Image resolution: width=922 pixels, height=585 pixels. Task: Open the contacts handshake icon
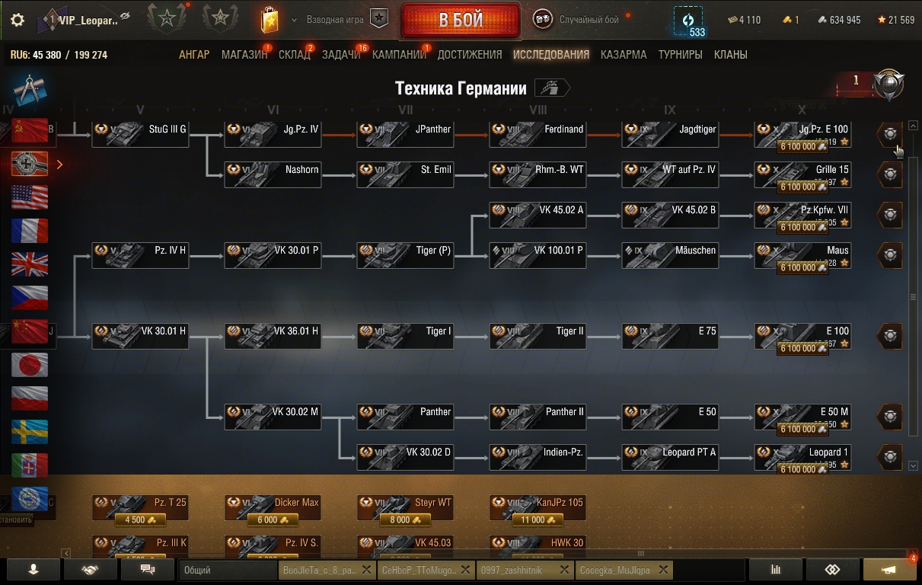(90, 569)
